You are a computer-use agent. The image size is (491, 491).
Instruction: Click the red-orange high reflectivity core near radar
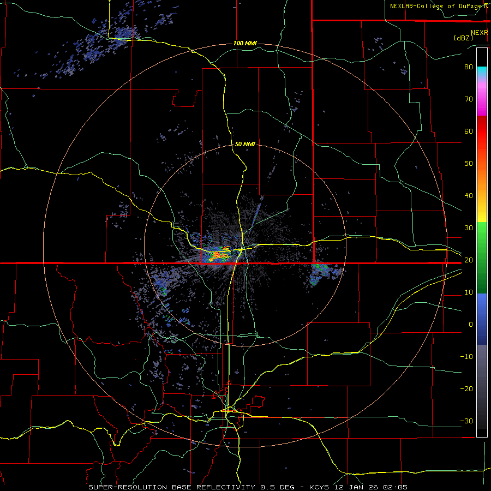[220, 254]
